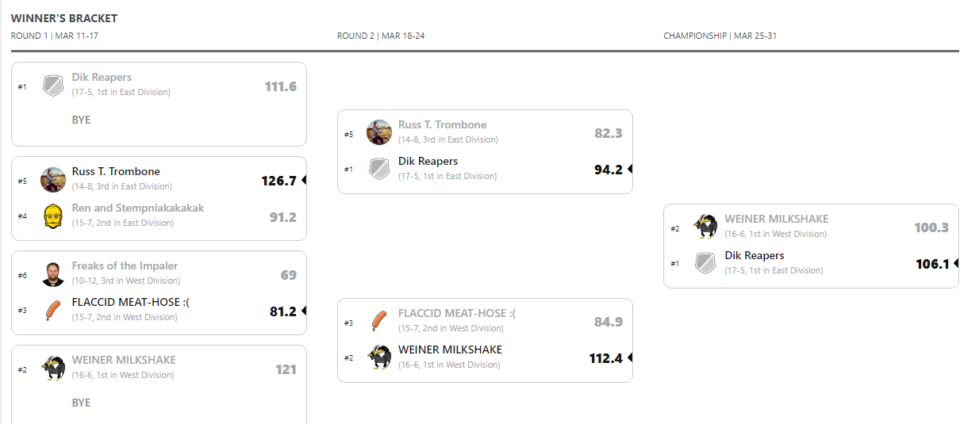Open Ren and Stempniakakakak team name link
Image resolution: width=964 pixels, height=424 pixels.
138,208
